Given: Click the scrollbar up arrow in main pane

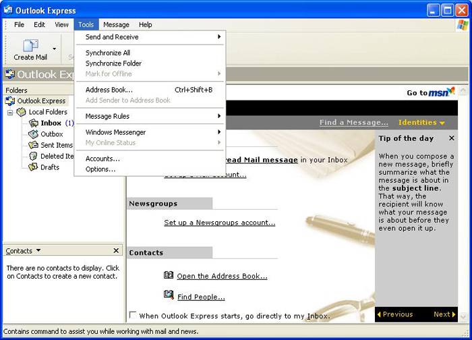Looking at the screenshot, I should click(x=463, y=90).
